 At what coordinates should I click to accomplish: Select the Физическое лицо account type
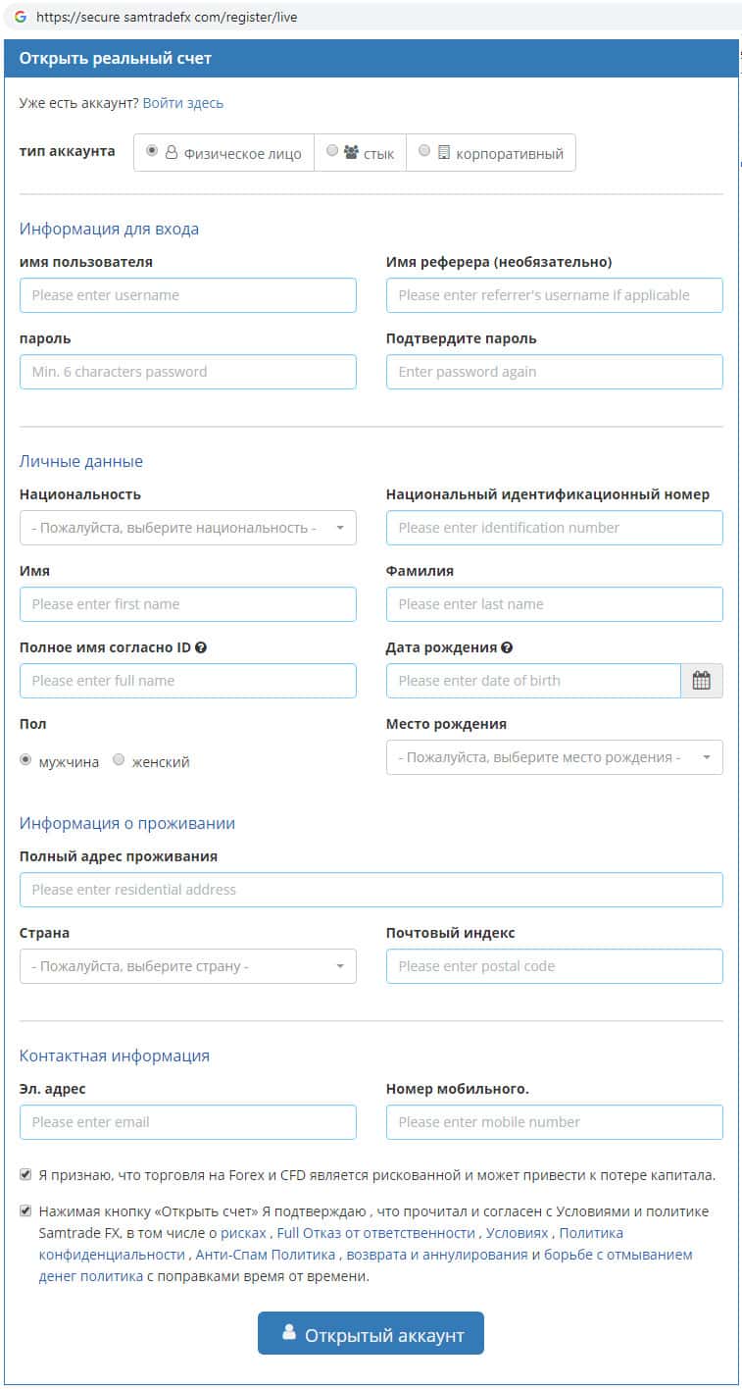tap(152, 151)
